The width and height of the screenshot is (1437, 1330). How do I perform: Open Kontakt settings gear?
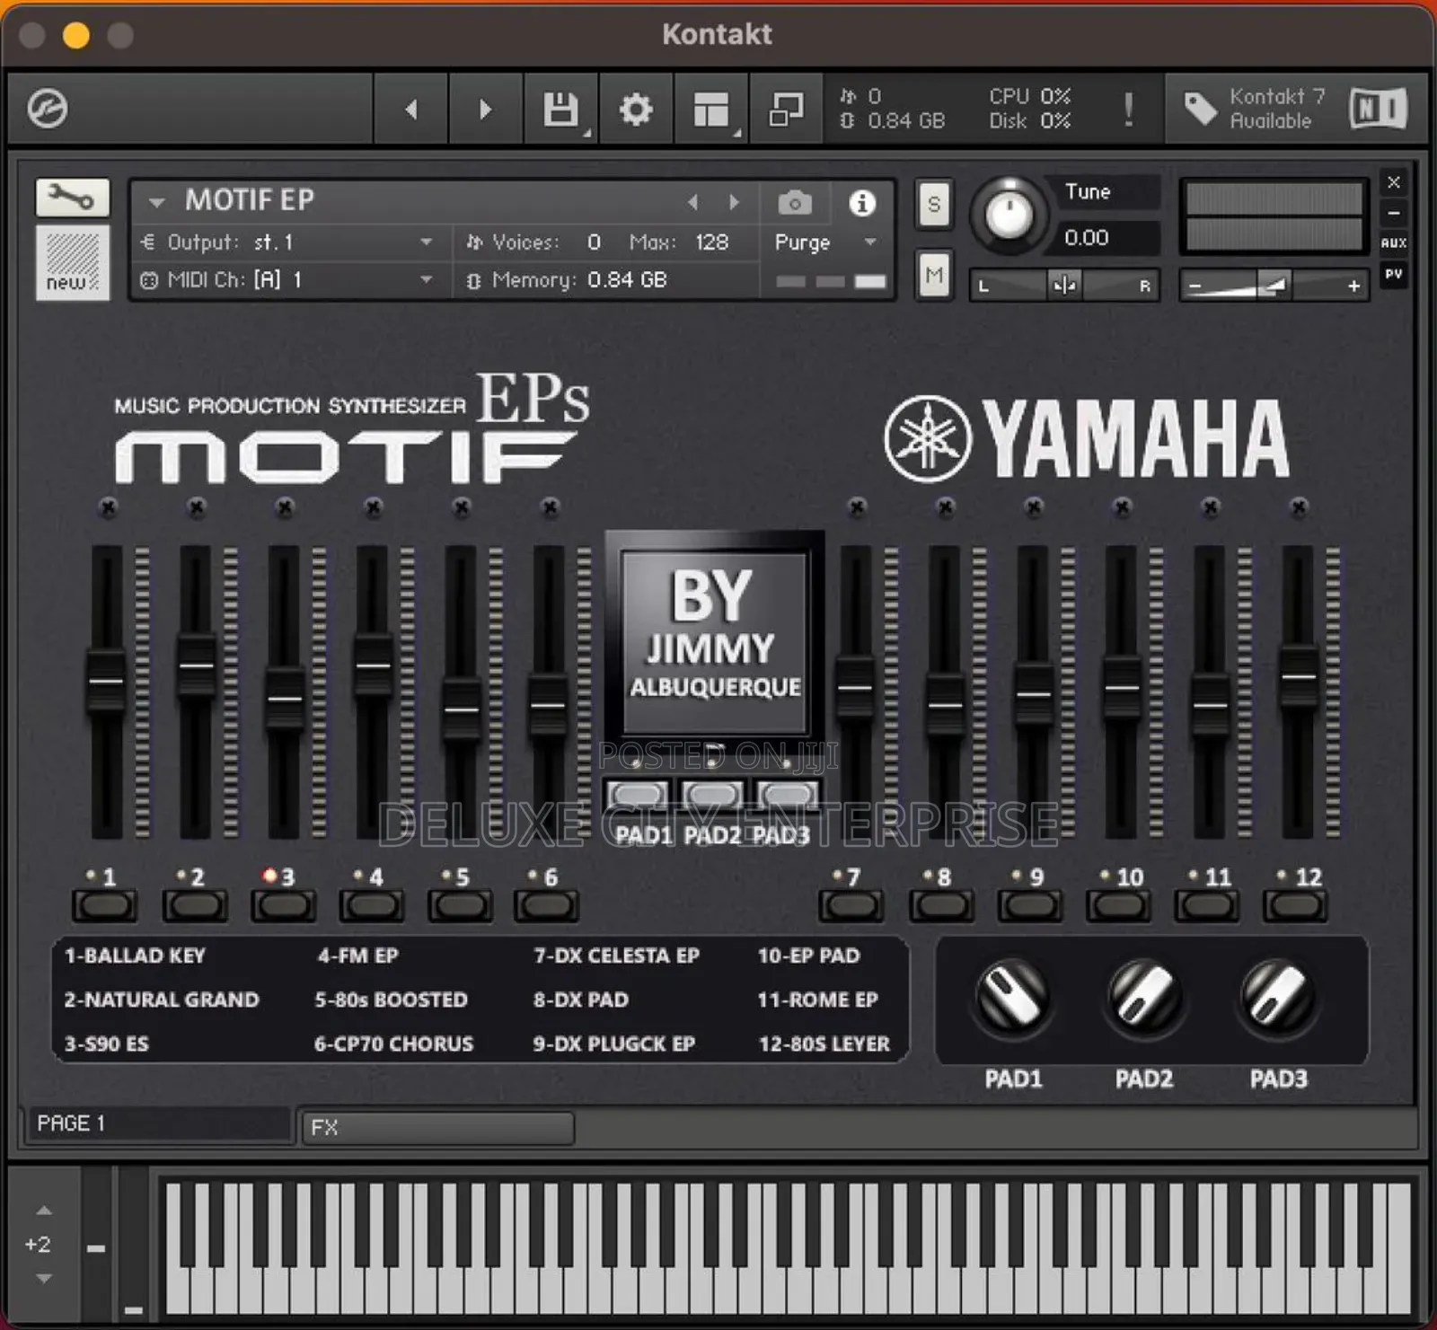[636, 110]
